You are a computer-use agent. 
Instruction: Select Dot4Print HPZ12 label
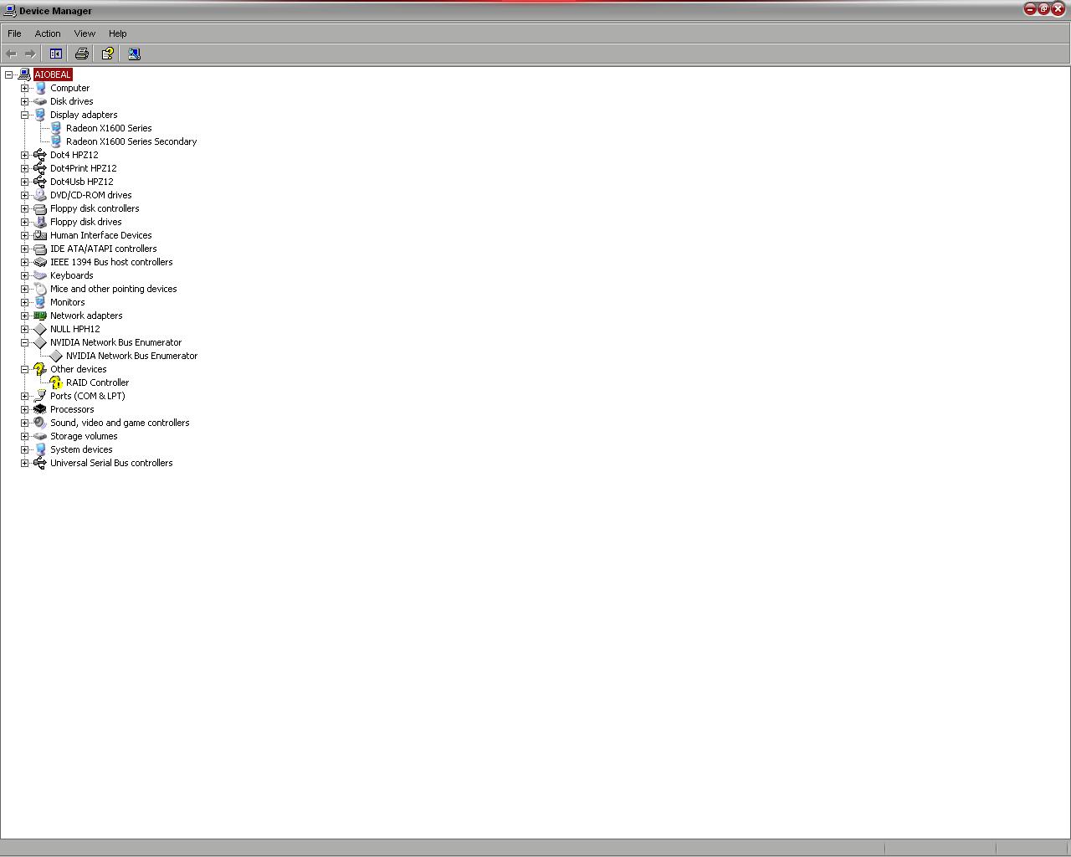click(x=83, y=168)
